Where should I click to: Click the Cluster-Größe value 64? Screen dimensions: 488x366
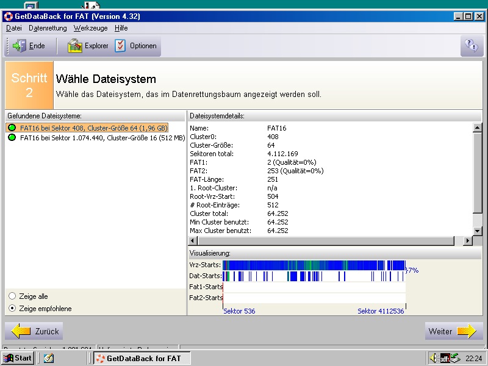(271, 145)
